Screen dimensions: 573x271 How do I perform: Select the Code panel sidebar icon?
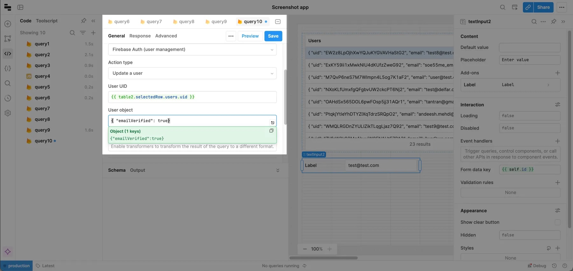[x=8, y=53]
